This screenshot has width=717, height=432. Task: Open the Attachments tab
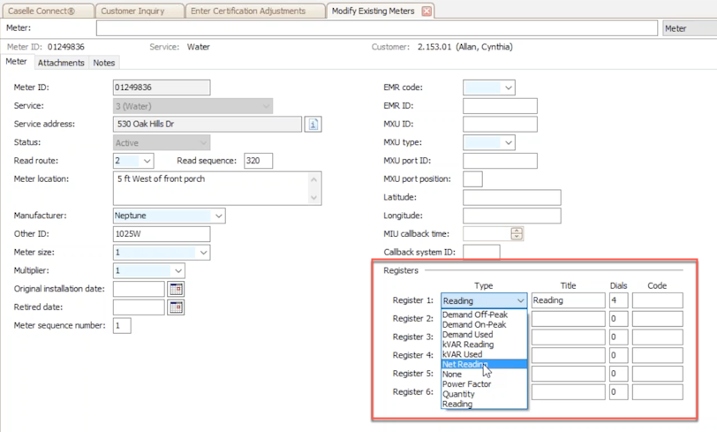pos(61,63)
